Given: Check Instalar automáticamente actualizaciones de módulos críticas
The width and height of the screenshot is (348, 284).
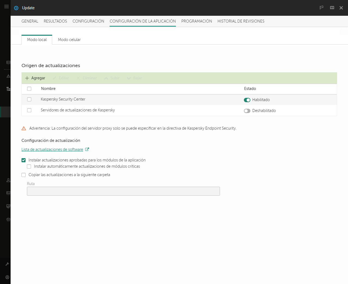Looking at the screenshot, I should 29,166.
